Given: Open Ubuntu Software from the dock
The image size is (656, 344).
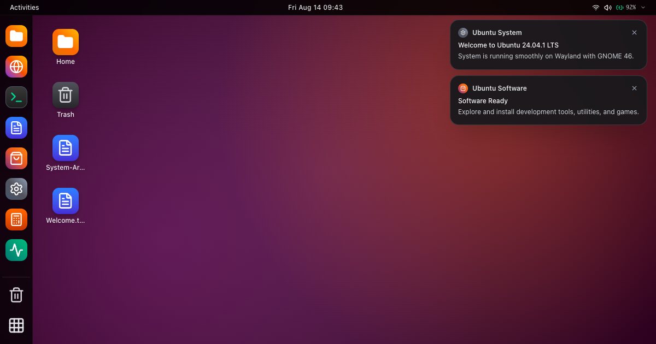Looking at the screenshot, I should pos(16,158).
